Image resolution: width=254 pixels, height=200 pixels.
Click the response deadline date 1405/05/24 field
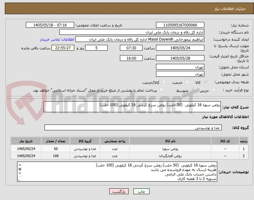click(x=180, y=48)
